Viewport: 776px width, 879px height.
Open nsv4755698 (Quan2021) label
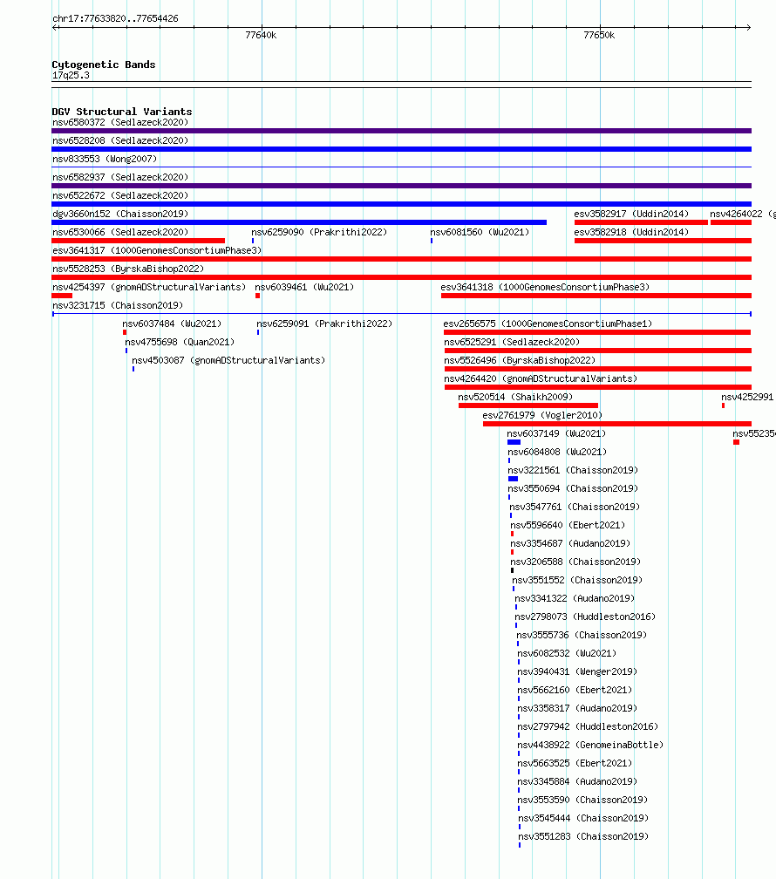(x=180, y=342)
